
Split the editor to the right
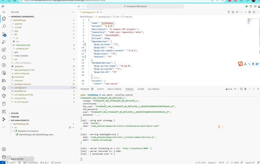click(x=254, y=12)
